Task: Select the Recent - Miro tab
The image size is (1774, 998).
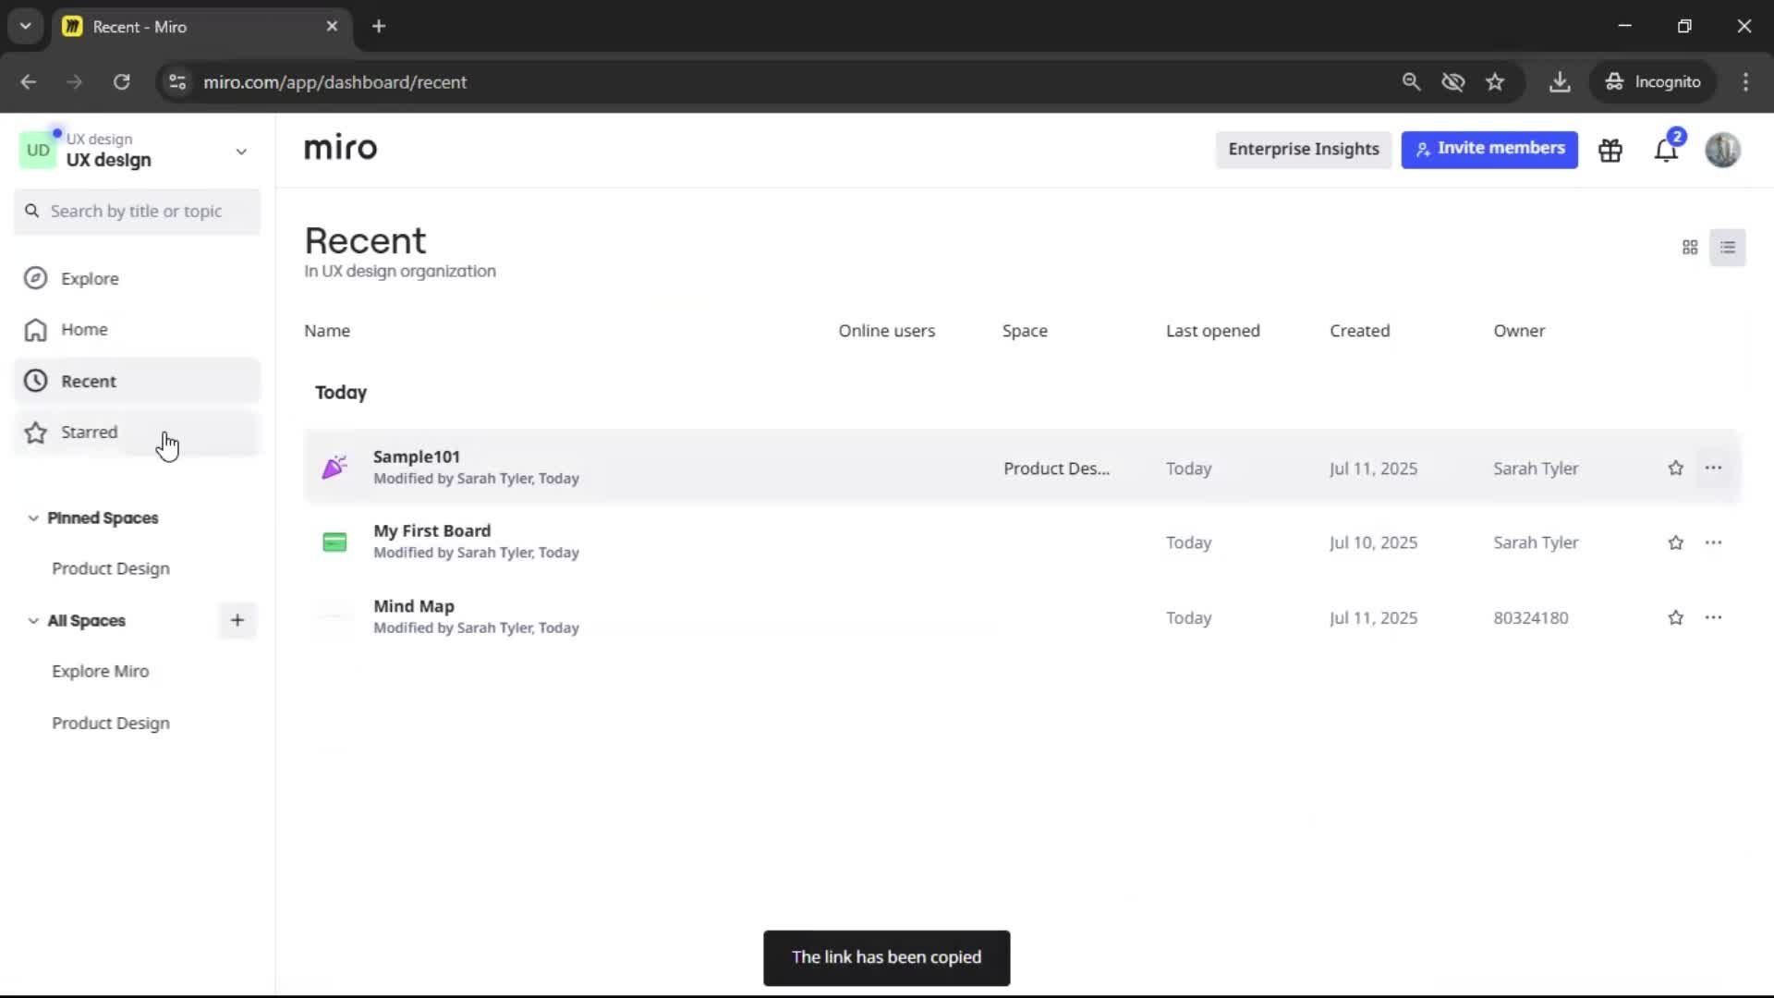Action: click(x=201, y=27)
